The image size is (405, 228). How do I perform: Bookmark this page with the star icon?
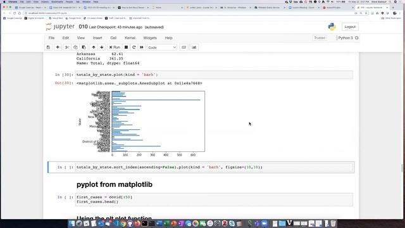(x=366, y=13)
